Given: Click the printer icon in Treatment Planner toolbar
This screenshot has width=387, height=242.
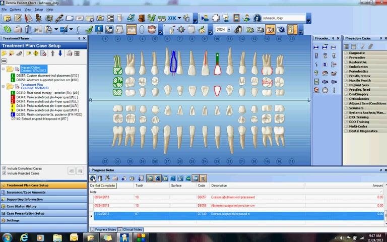Looking at the screenshot, I should [x=70, y=53].
